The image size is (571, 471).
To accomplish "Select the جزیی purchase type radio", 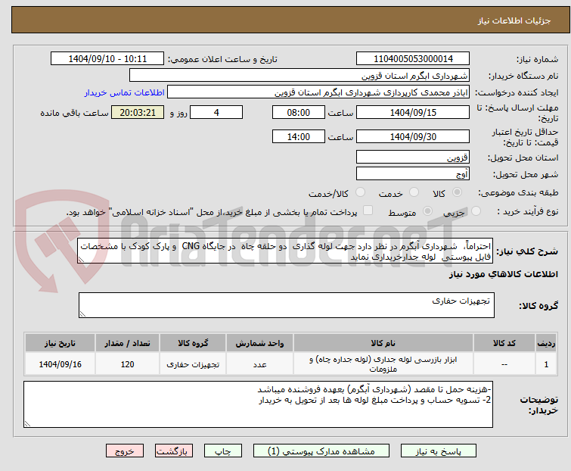I will tap(476, 211).
